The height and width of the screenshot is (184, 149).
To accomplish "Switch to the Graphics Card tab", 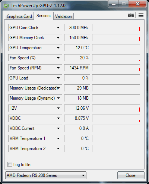I will 19,16.
